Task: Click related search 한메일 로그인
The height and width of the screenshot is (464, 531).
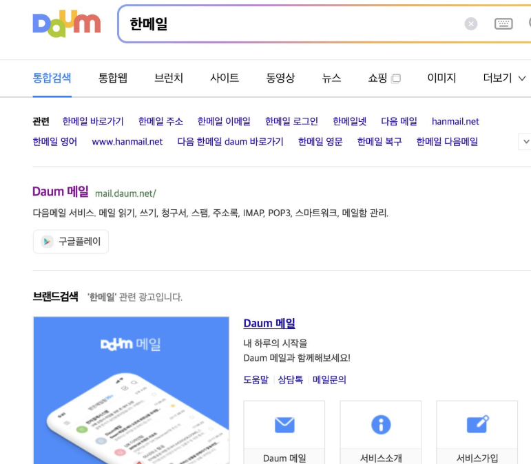Action: 291,121
